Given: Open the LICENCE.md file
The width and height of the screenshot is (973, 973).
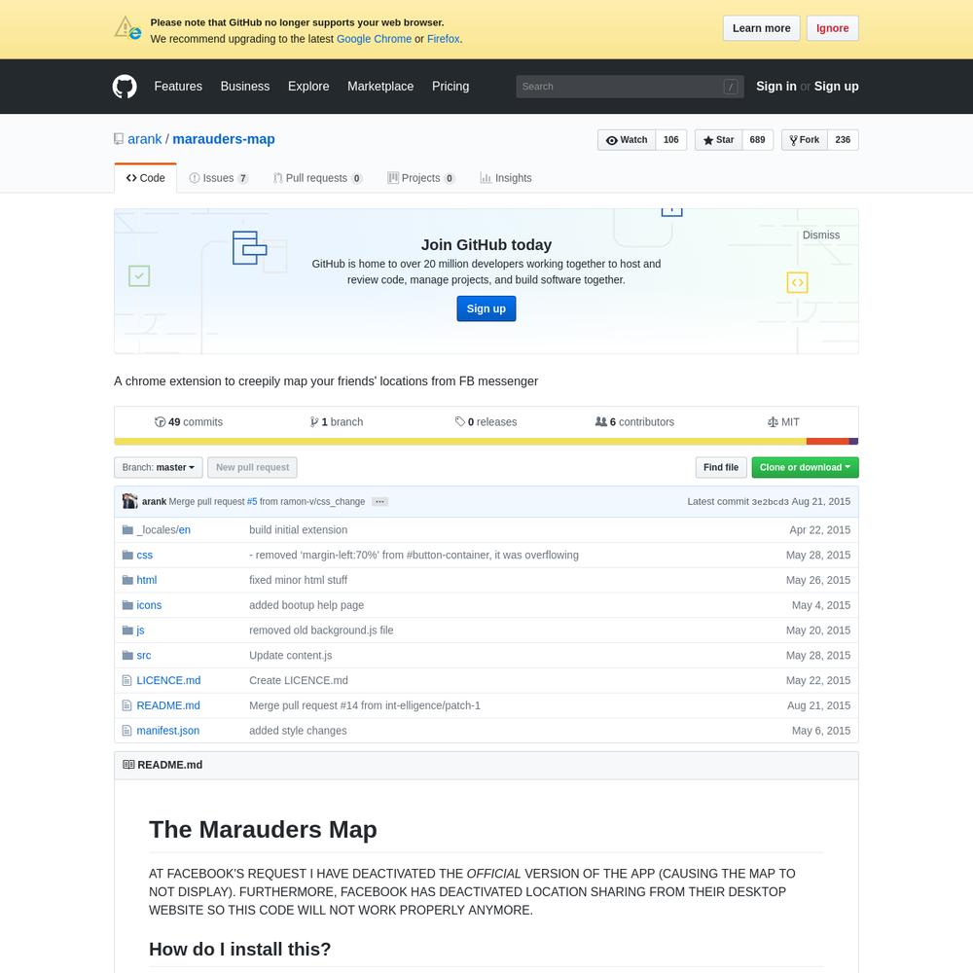Looking at the screenshot, I should tap(168, 680).
